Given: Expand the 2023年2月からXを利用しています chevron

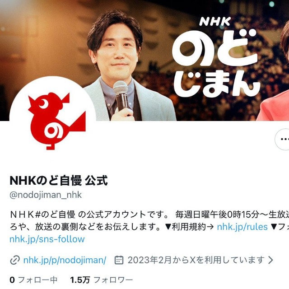Looking at the screenshot, I should point(270,260).
